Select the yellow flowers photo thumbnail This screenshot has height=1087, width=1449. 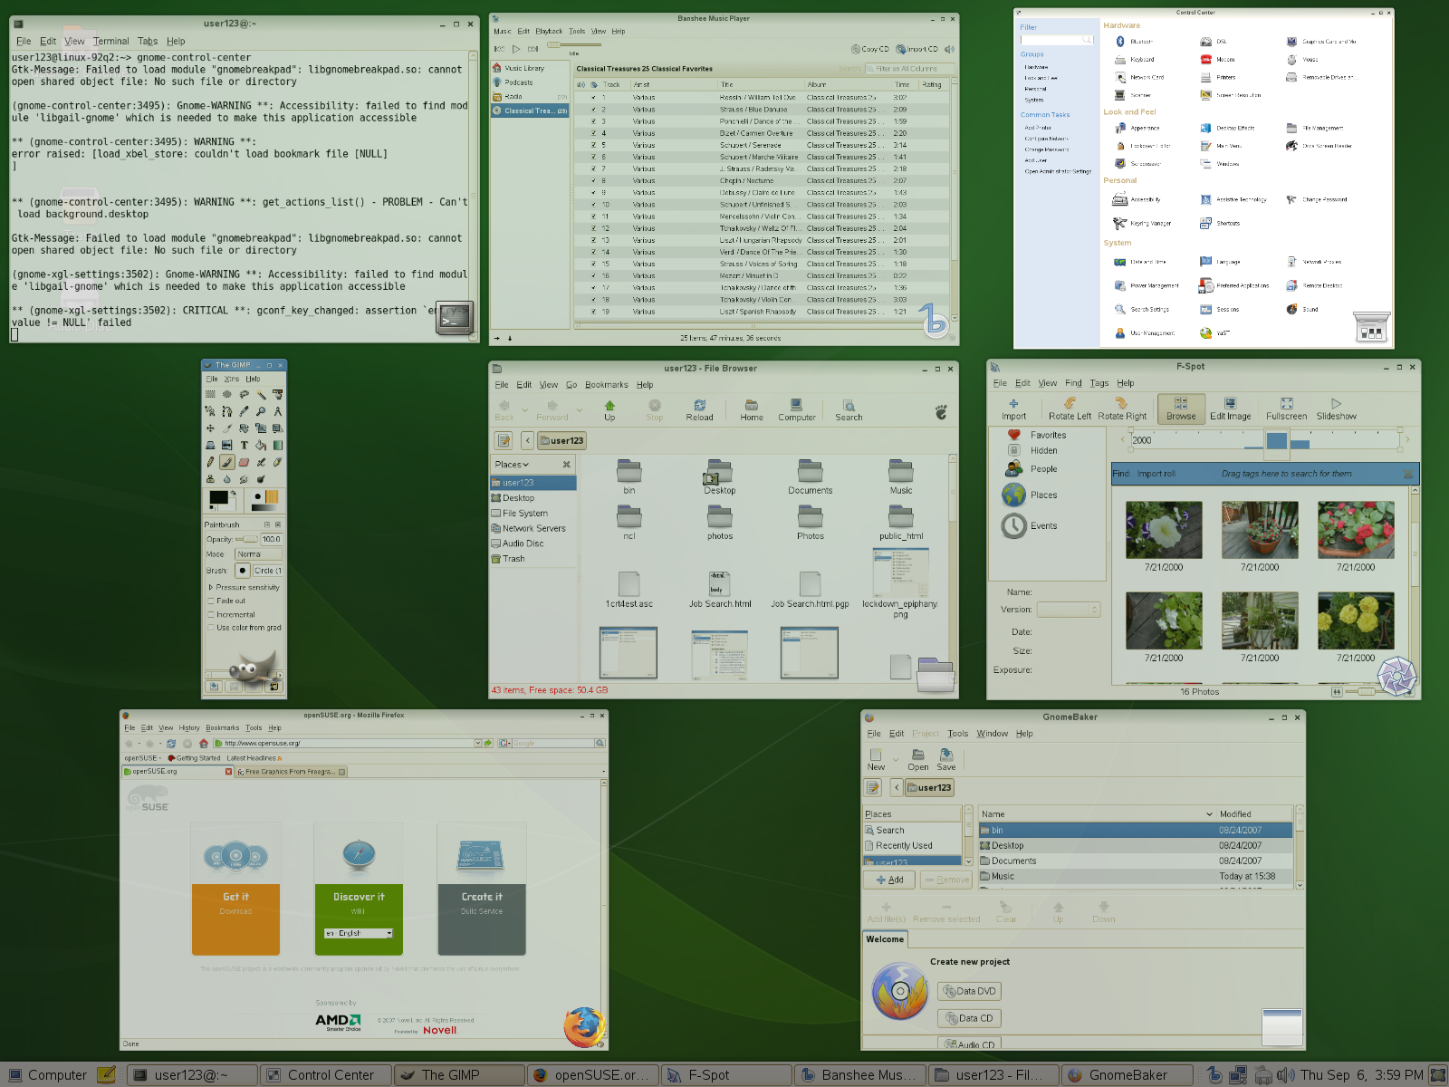1355,620
